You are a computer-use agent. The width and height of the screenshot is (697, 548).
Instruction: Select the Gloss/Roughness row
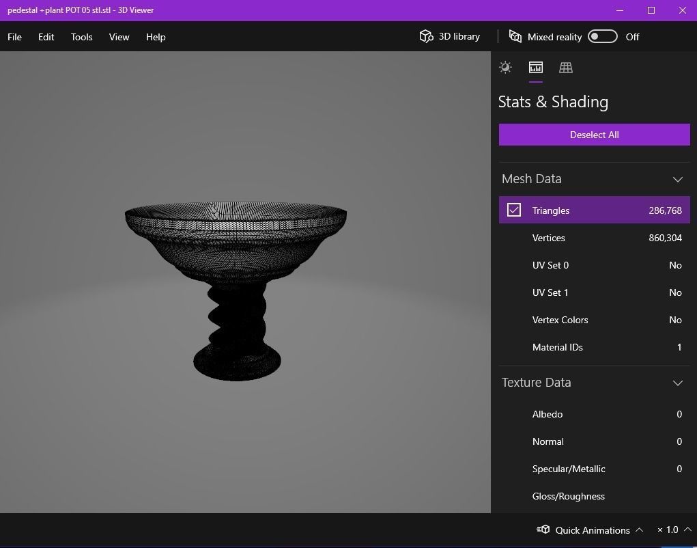coord(595,496)
